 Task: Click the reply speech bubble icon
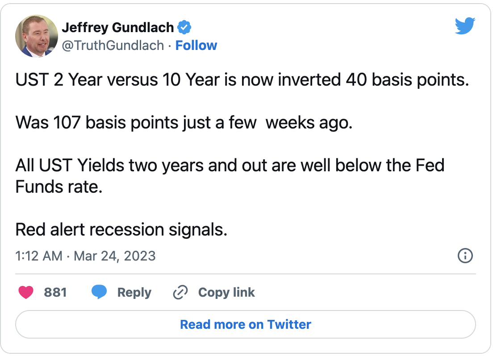tap(99, 293)
